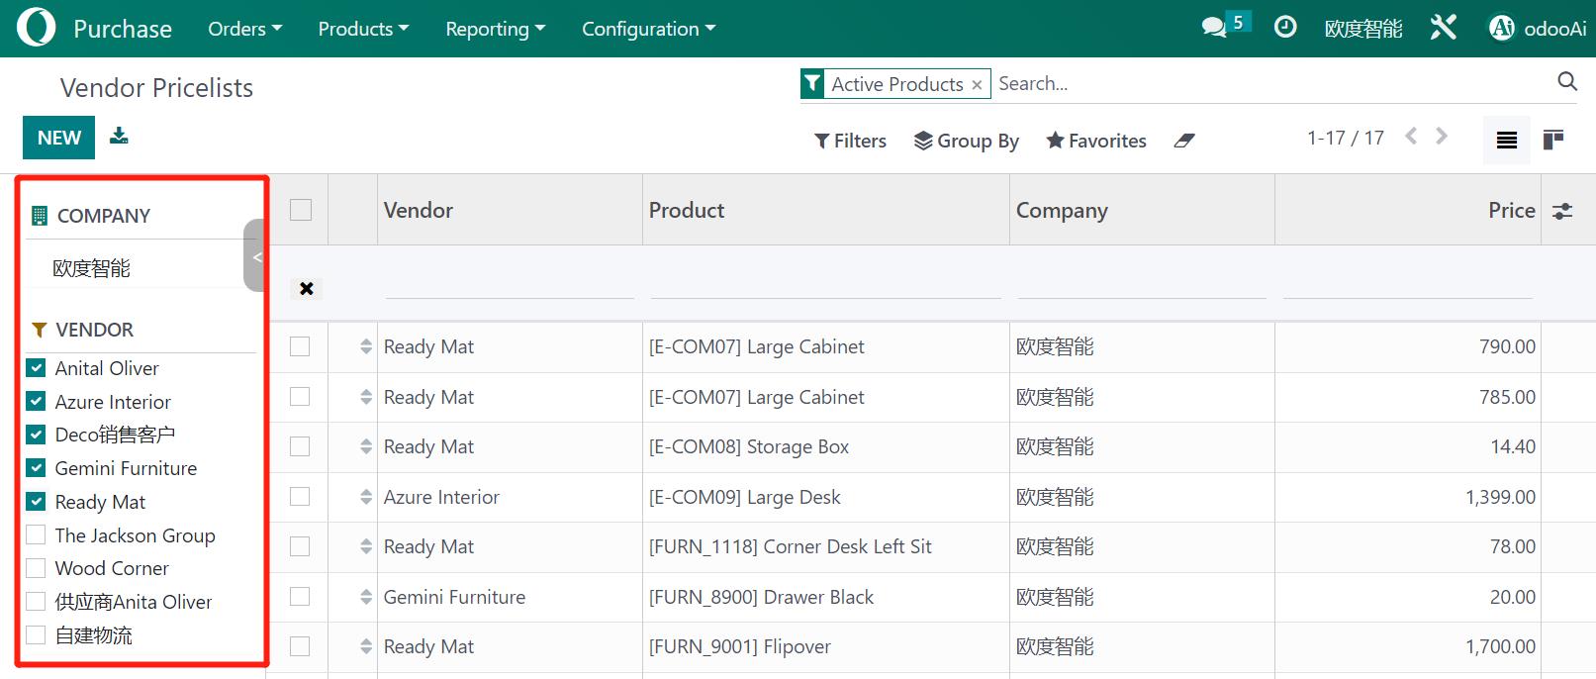Click the 1-17 / 17 pager counter

[x=1346, y=138]
